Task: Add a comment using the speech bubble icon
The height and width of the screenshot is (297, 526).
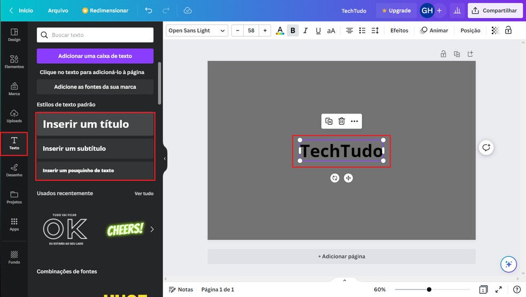Action: pos(486,148)
